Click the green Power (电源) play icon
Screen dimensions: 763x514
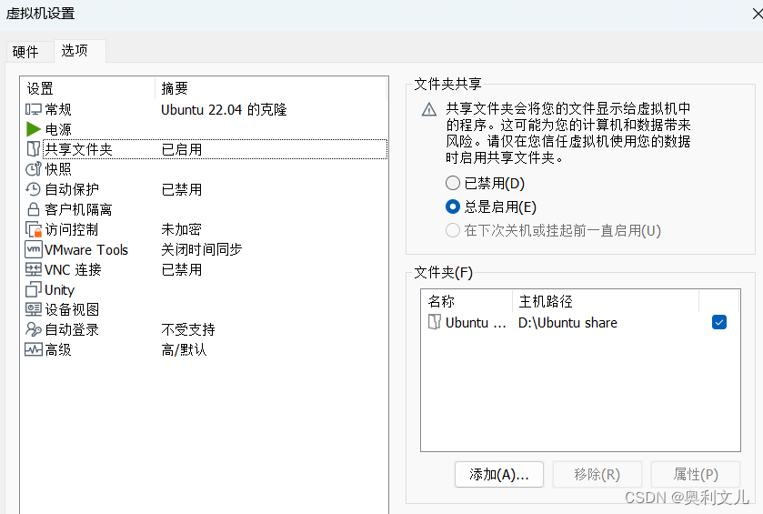click(33, 129)
